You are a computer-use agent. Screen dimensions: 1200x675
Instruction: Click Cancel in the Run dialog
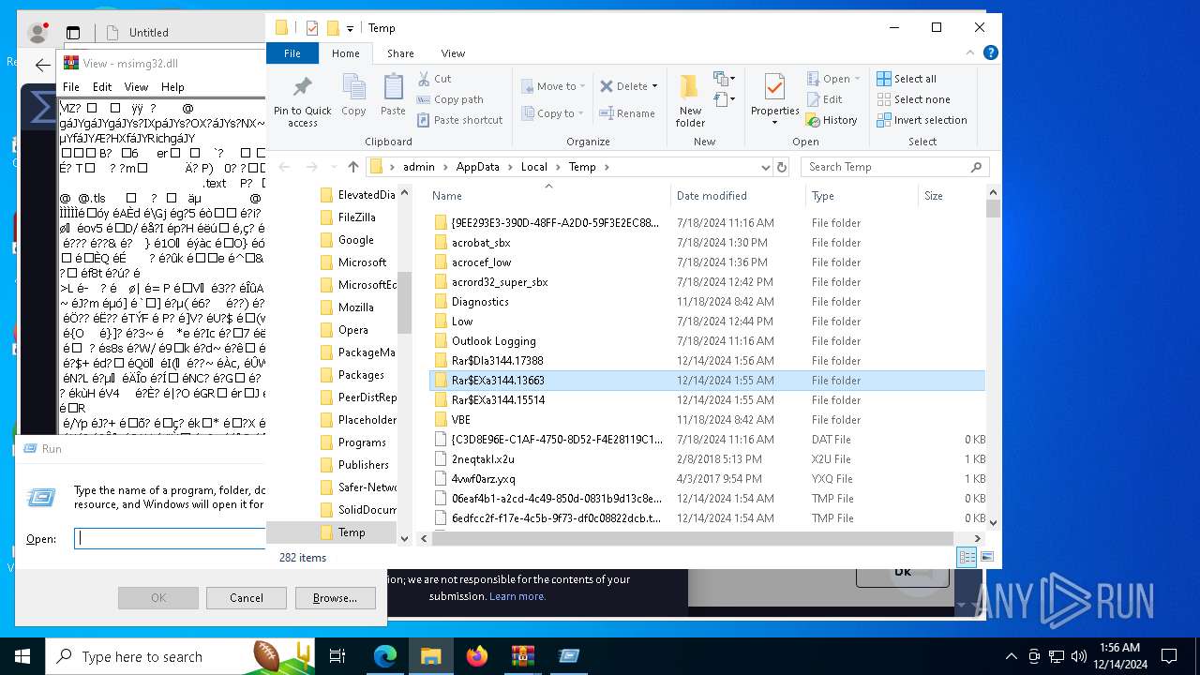(x=247, y=598)
